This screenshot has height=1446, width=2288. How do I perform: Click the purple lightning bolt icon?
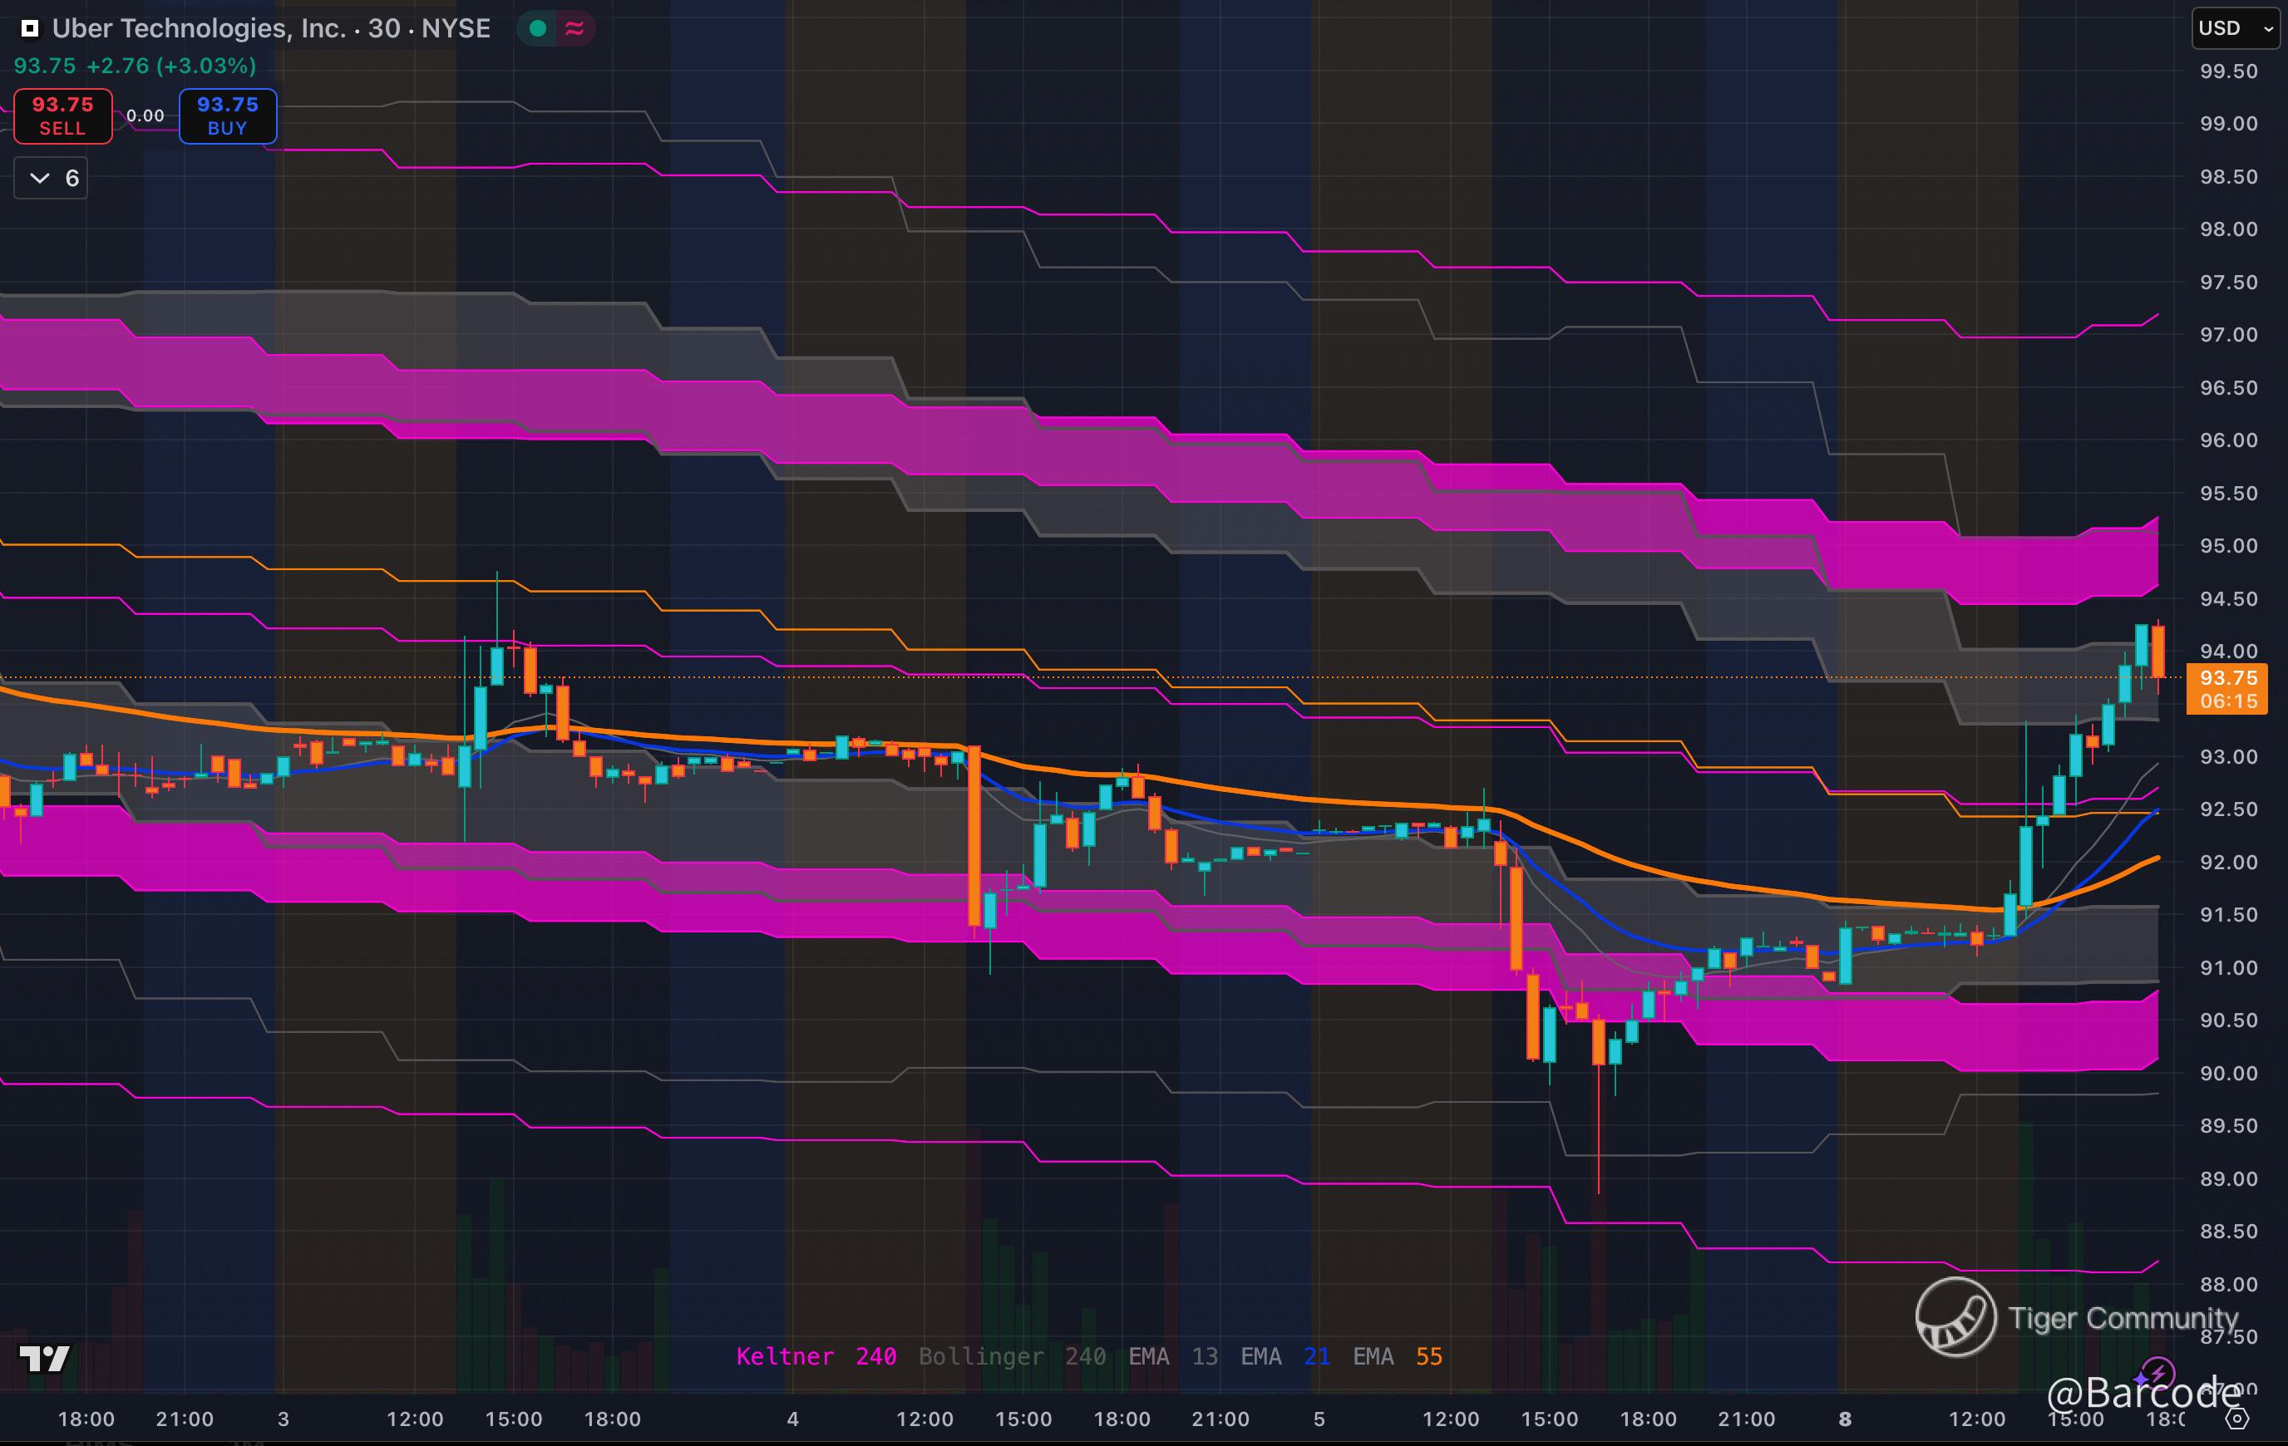point(2157,1373)
